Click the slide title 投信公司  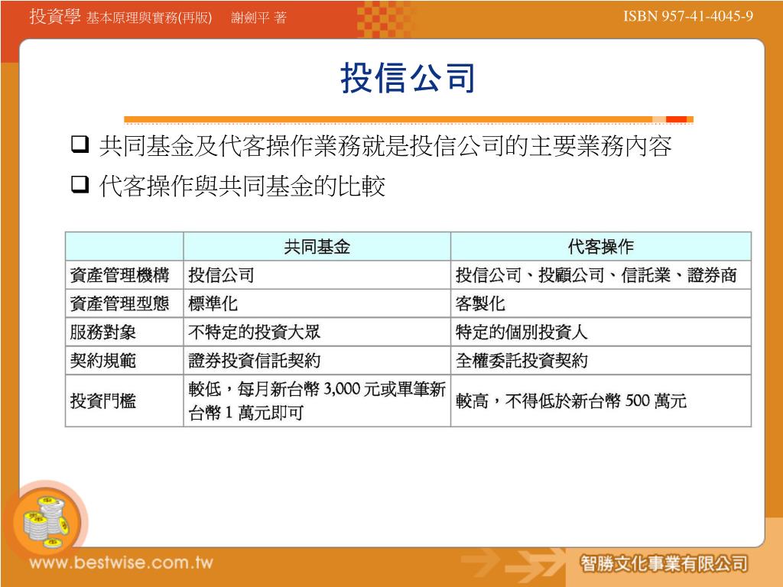point(408,78)
